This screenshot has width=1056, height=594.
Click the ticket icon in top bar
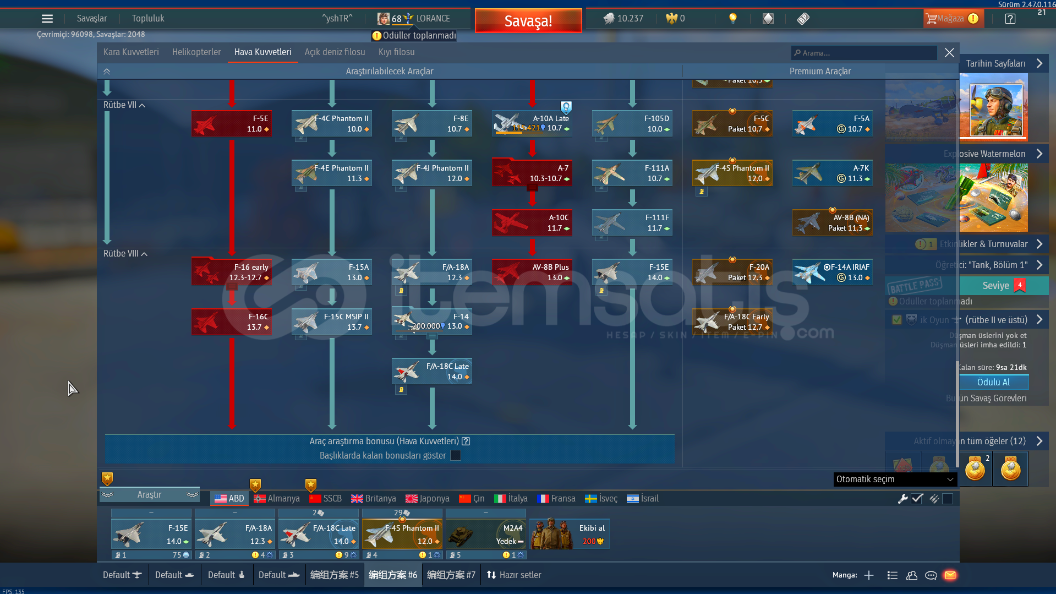coord(803,19)
